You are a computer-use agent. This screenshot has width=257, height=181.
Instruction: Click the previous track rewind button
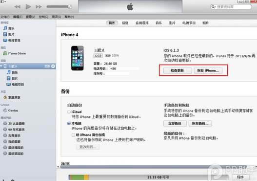coord(18,7)
